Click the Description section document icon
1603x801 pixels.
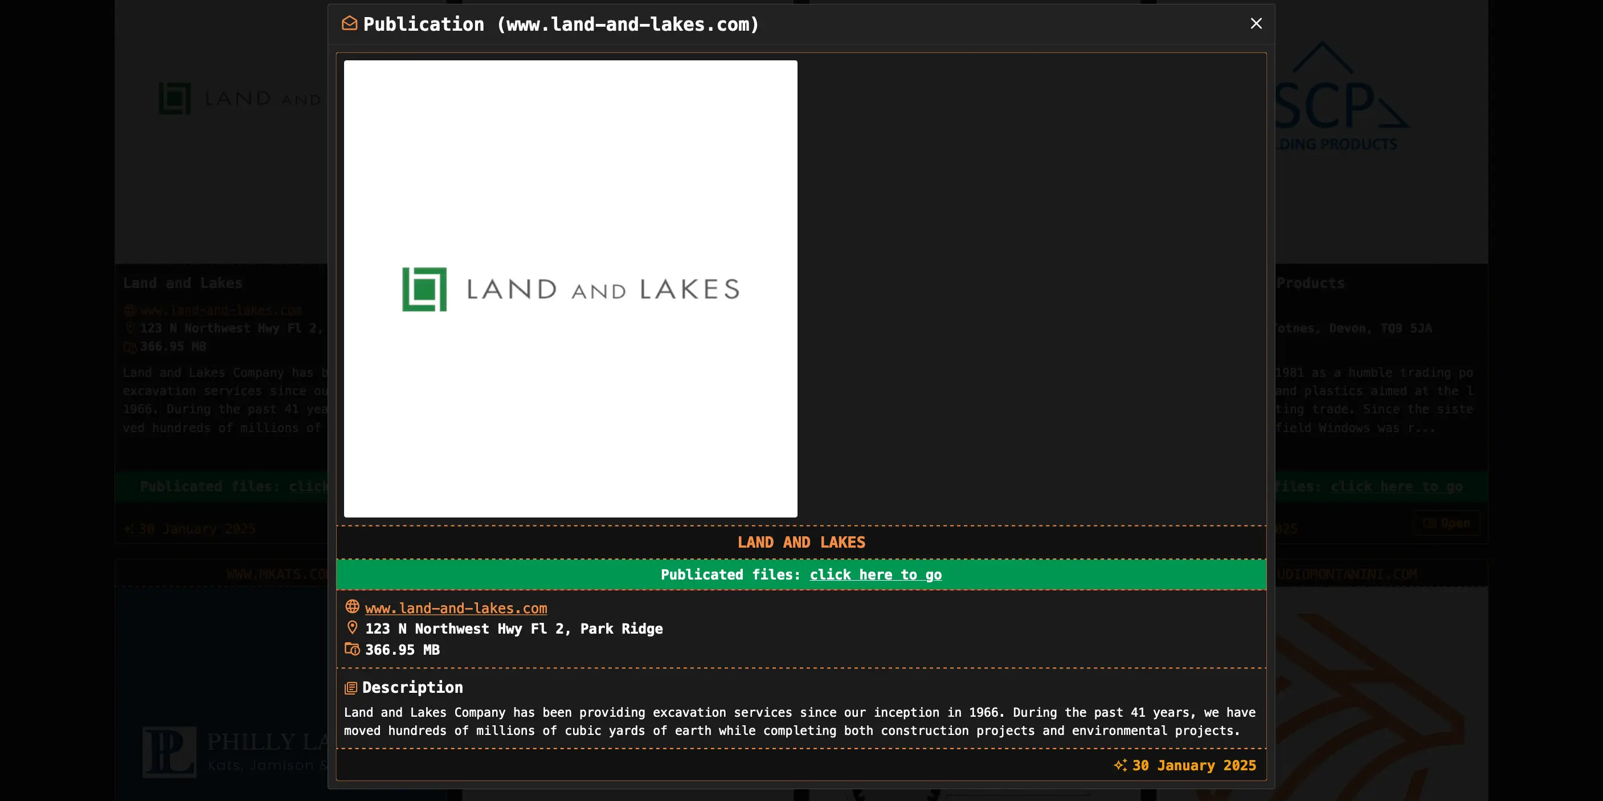coord(351,688)
